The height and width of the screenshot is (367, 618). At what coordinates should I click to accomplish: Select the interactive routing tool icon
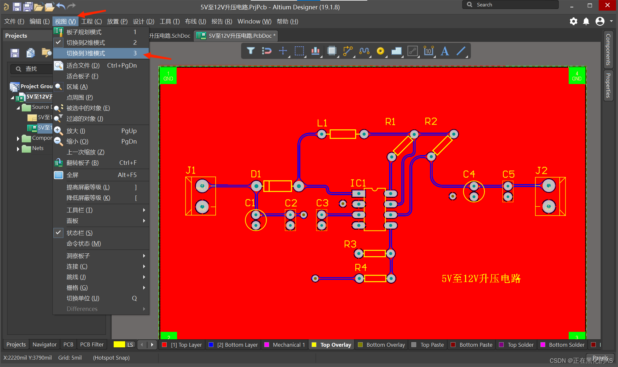coord(348,51)
